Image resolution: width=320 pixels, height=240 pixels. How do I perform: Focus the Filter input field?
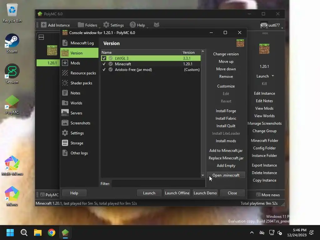coord(158,184)
